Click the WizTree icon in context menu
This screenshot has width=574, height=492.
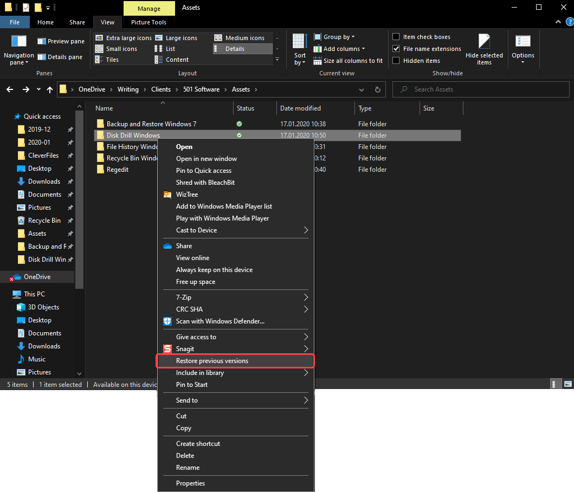[167, 195]
